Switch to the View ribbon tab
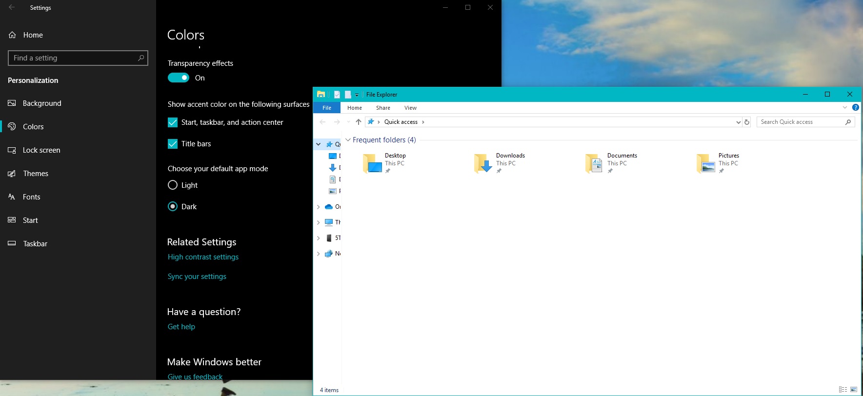Image resolution: width=863 pixels, height=396 pixels. coord(410,108)
